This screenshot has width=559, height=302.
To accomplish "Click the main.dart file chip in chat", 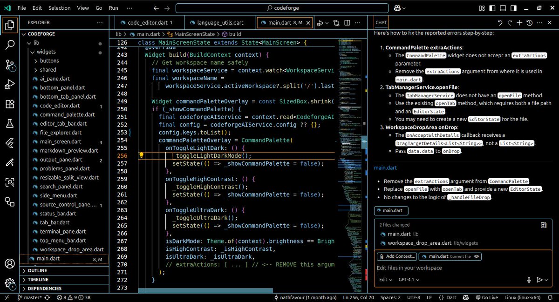I will tap(391, 211).
